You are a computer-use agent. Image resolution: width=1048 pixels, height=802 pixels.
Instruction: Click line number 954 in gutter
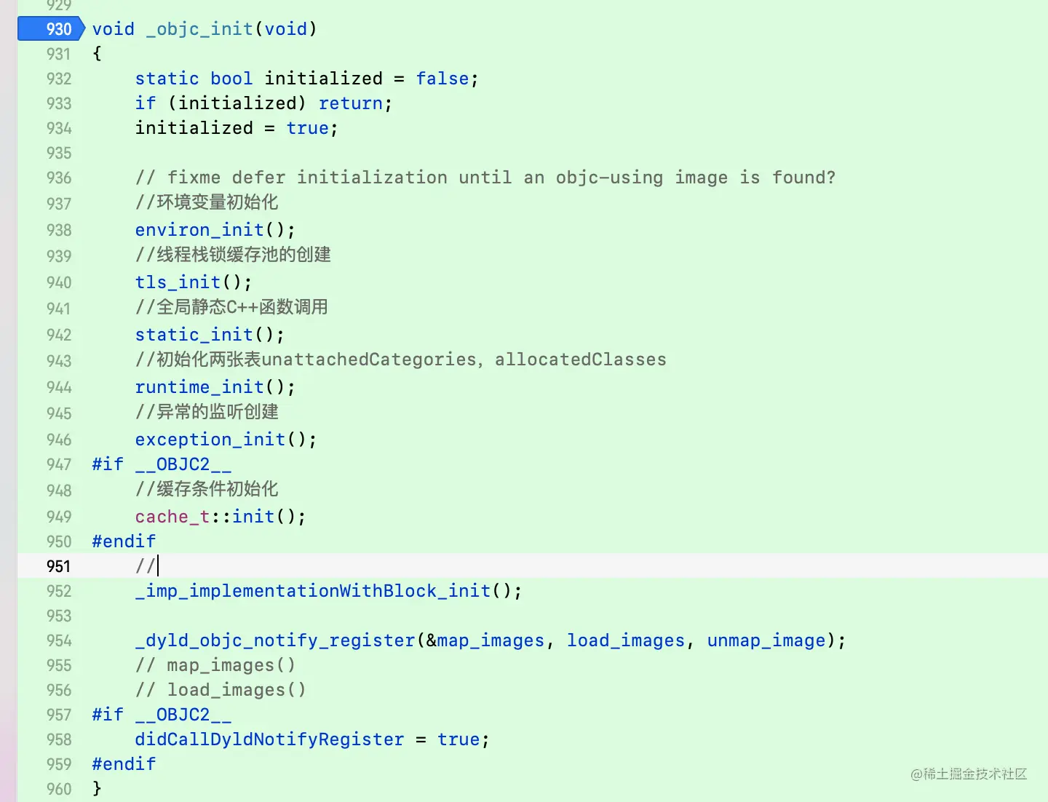click(59, 640)
